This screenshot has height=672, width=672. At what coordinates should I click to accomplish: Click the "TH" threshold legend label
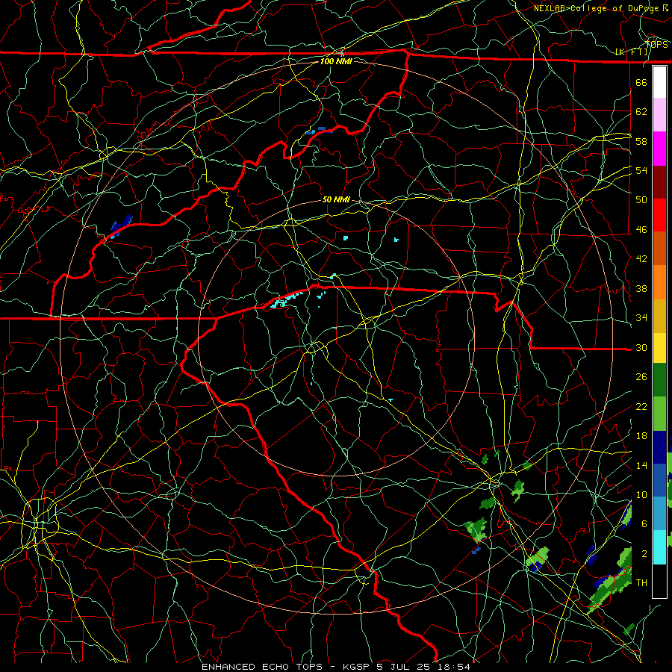tap(641, 583)
